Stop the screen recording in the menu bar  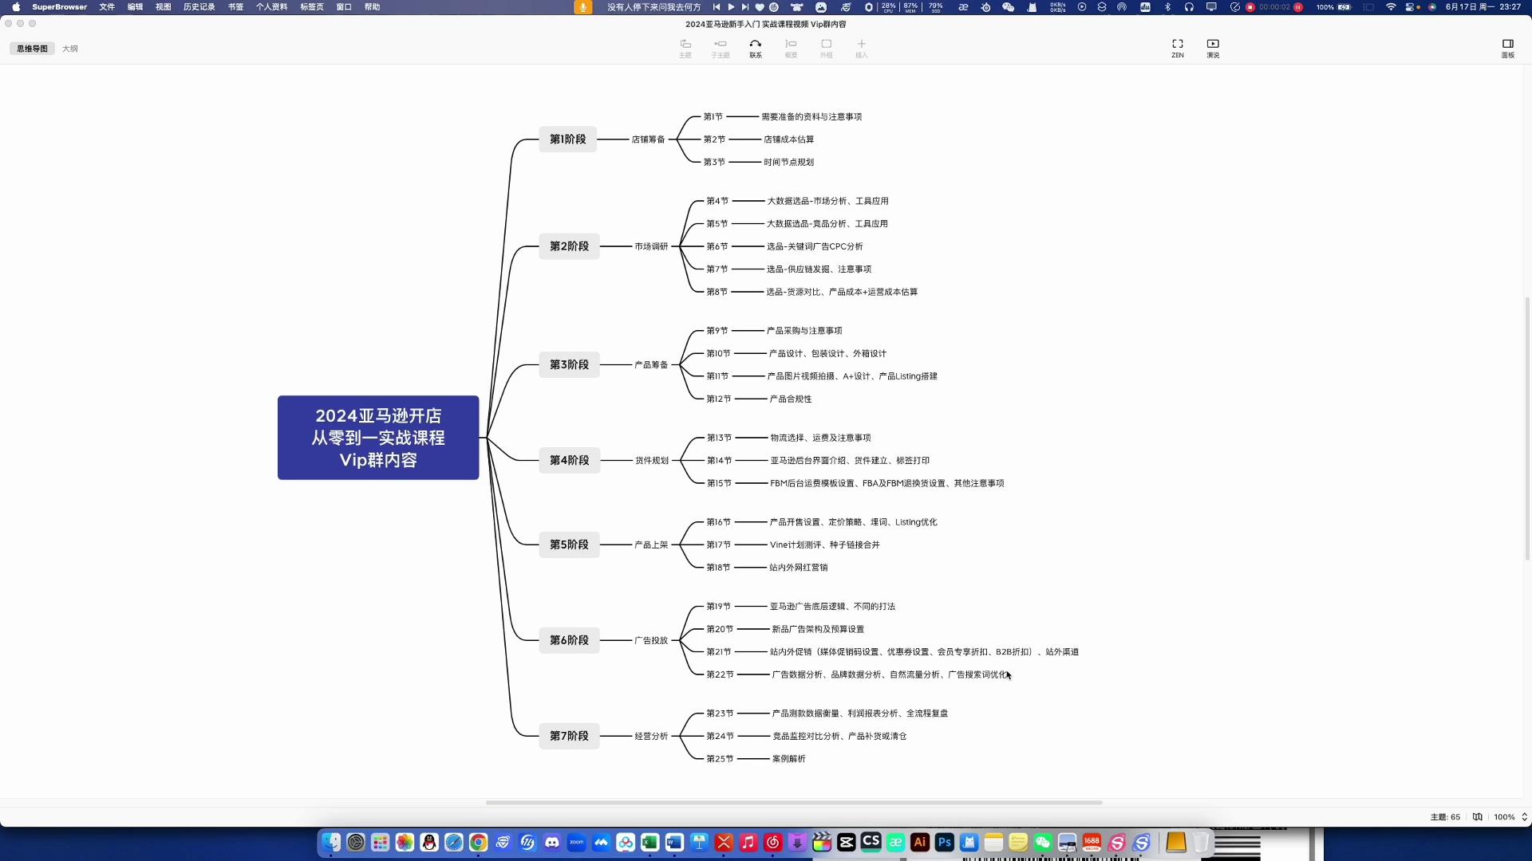pyautogui.click(x=1250, y=7)
